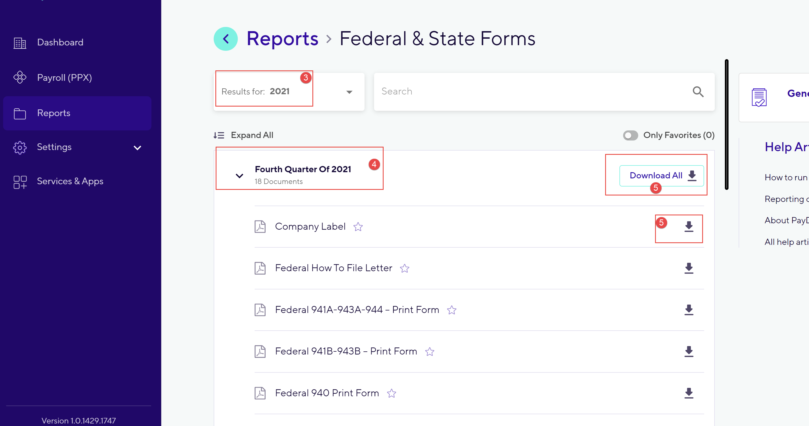Click the Expand All list icon
The image size is (809, 426).
point(219,135)
